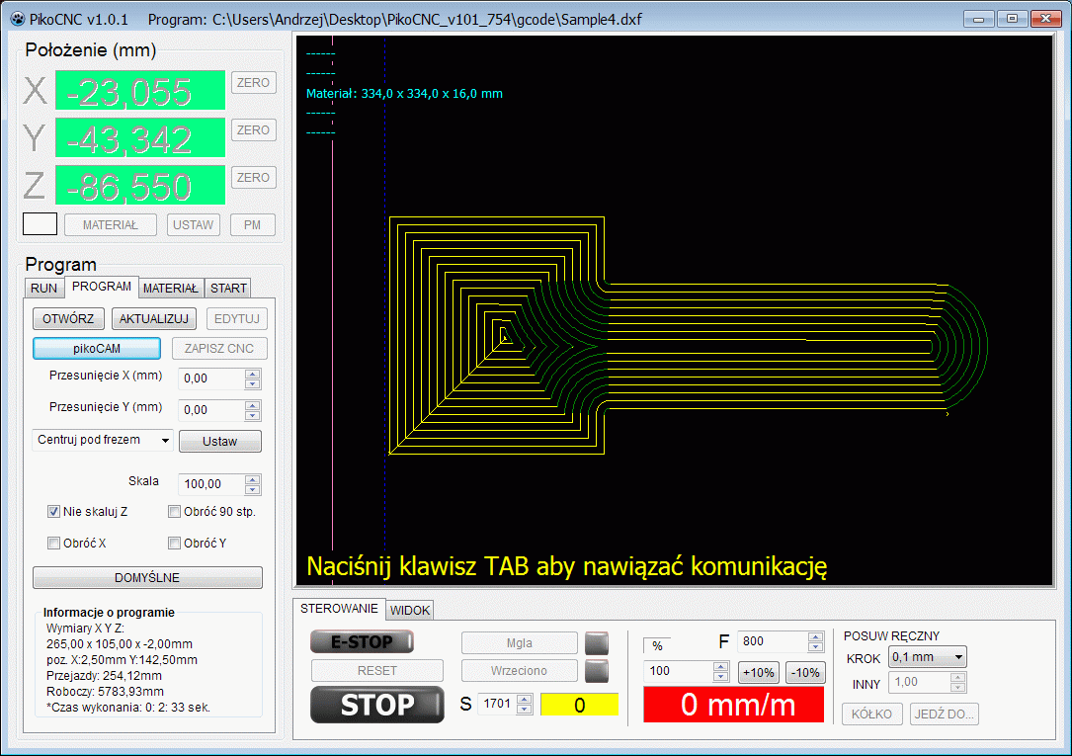Click the KÓŁKO button

(871, 714)
